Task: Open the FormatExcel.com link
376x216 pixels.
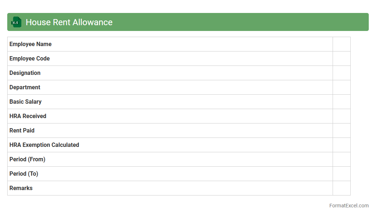Action: pos(349,206)
